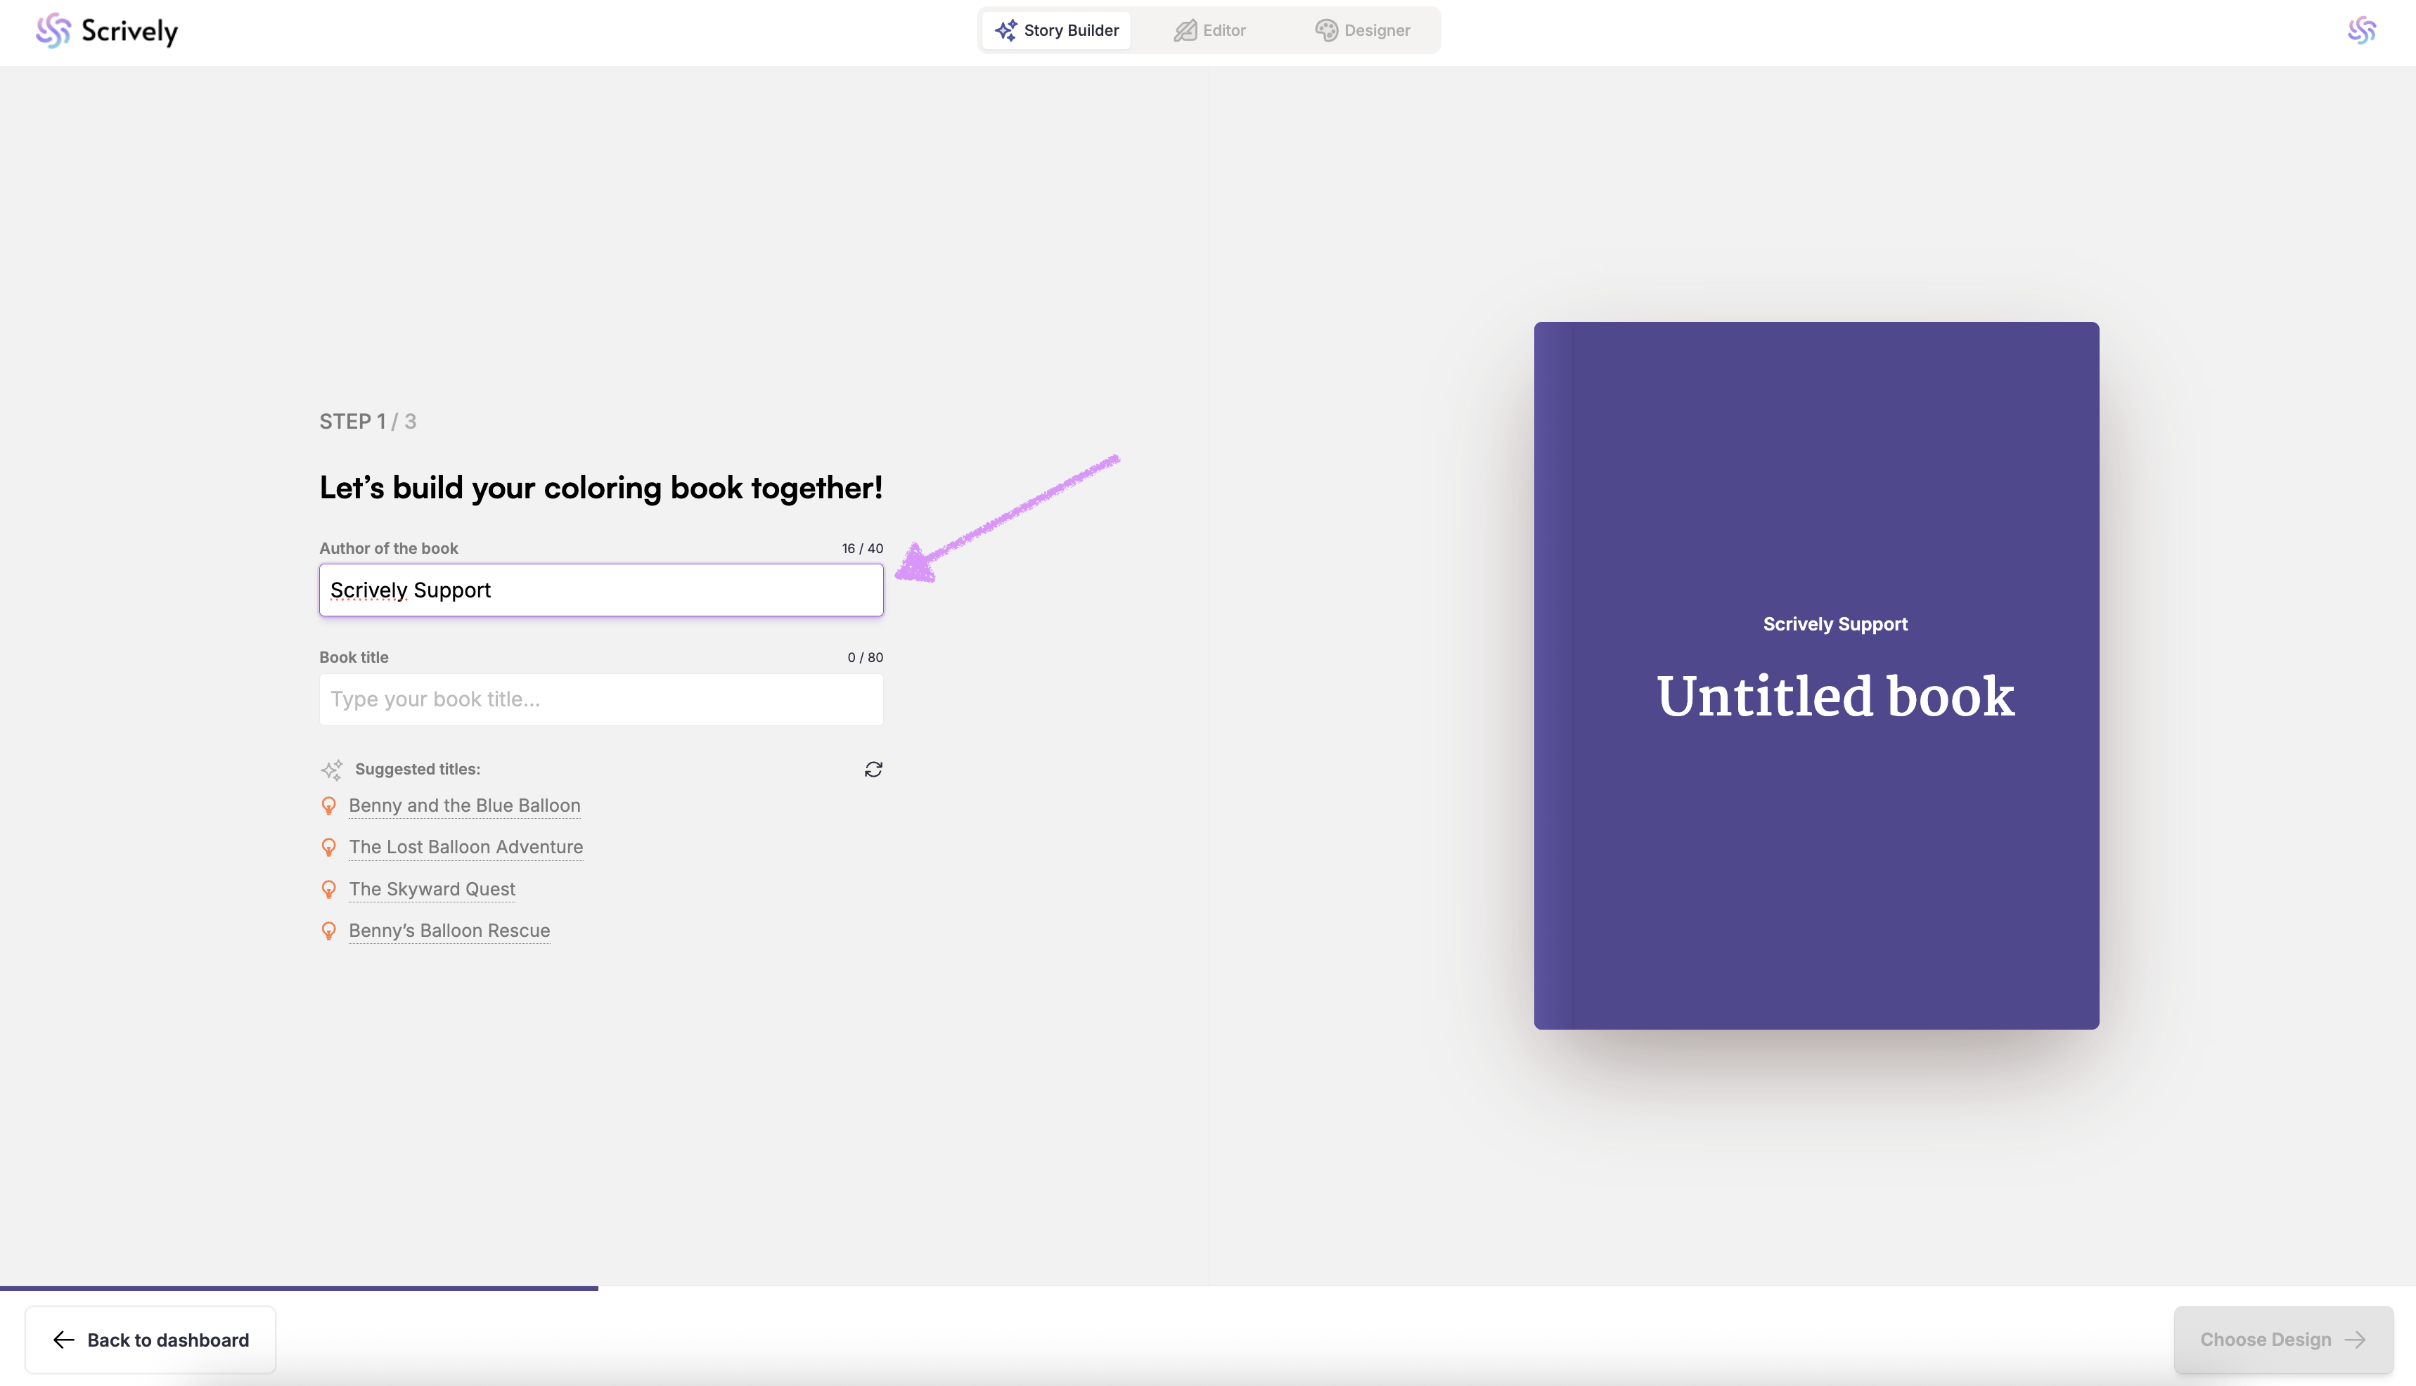This screenshot has height=1386, width=2416.
Task: Open the Editor tab
Action: point(1209,30)
